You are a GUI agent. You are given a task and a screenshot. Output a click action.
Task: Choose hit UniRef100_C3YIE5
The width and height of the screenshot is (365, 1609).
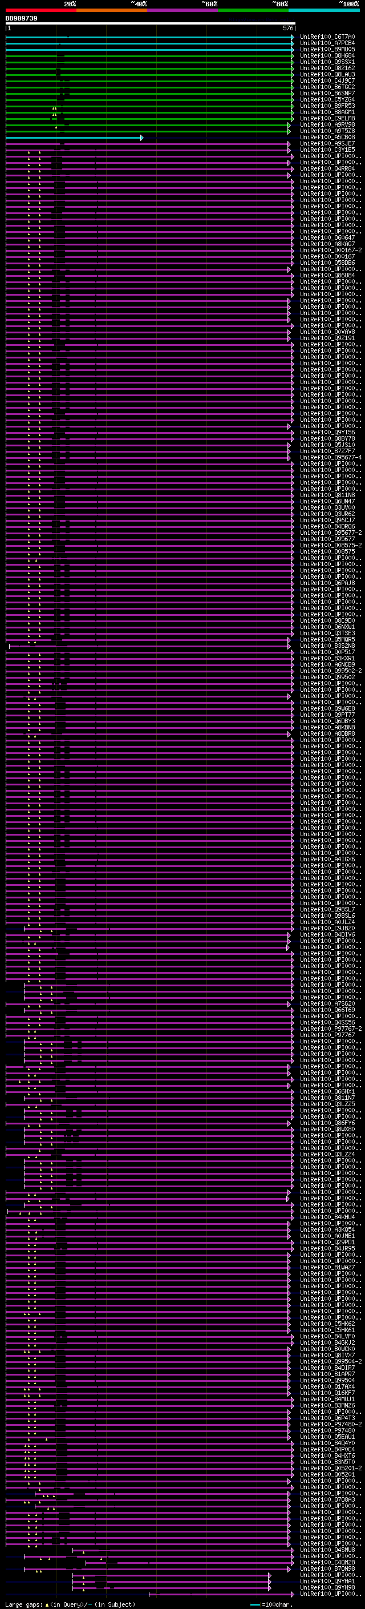tap(327, 150)
